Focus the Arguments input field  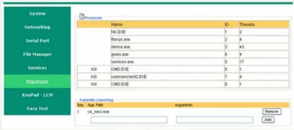pos(214,120)
